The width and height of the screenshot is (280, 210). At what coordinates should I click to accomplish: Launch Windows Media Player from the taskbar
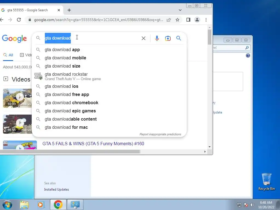pyautogui.click(x=41, y=205)
